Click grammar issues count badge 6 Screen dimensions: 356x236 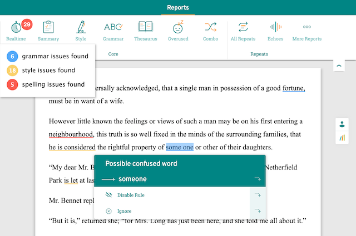click(x=12, y=56)
